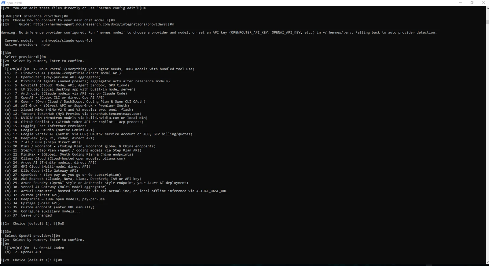Click the '5. NovitaAI' option line
The width and height of the screenshot is (489, 266).
click(x=67, y=85)
